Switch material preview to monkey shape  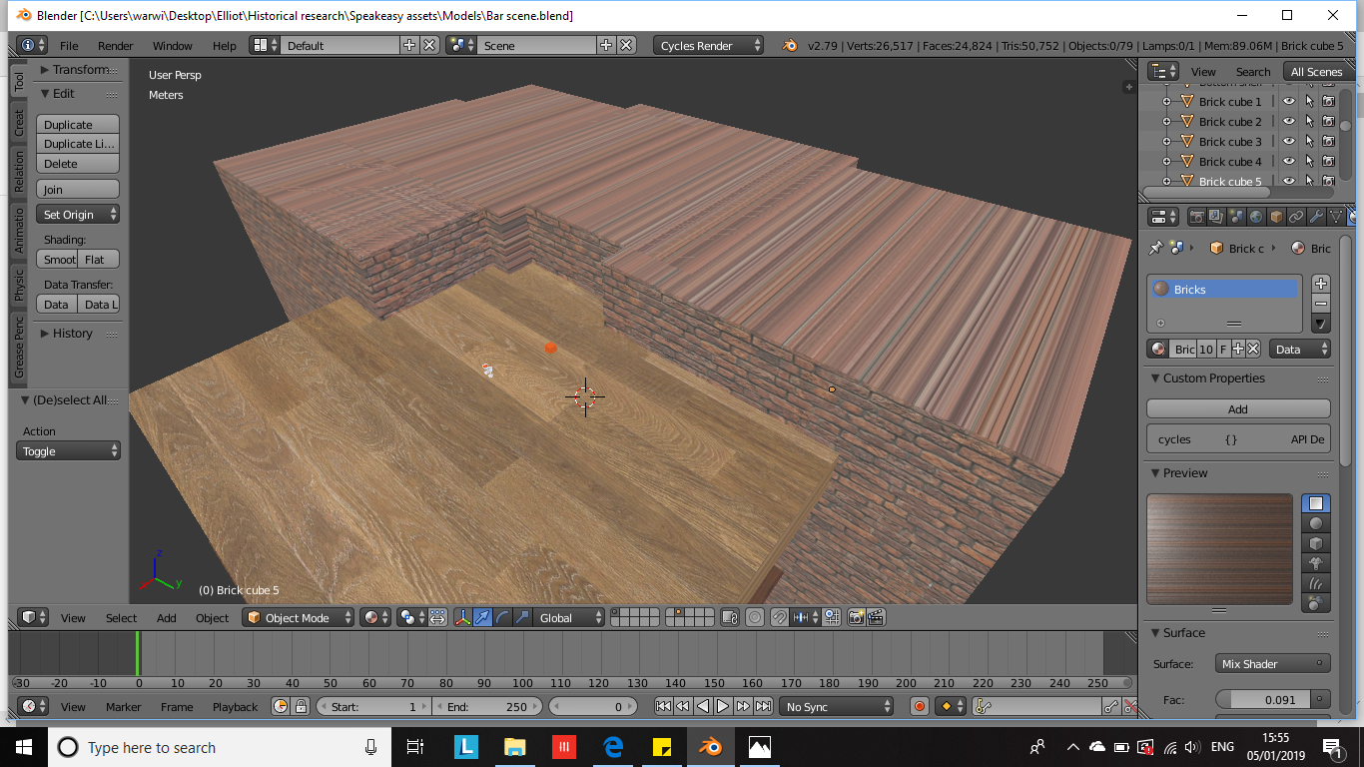click(1316, 563)
